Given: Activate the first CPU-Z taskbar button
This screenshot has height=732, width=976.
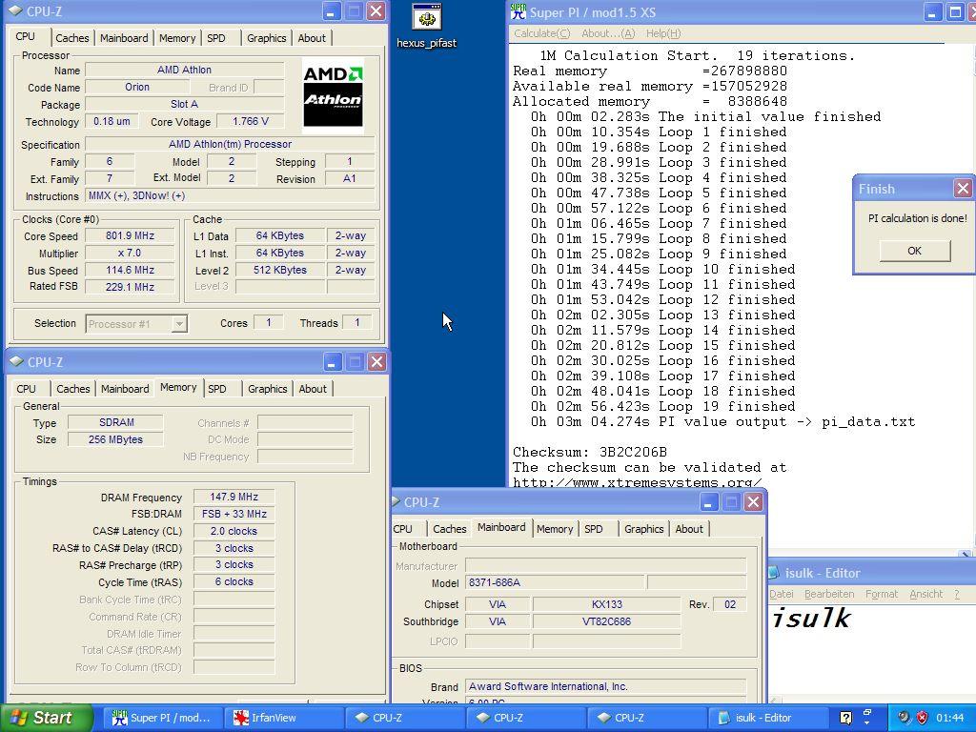Looking at the screenshot, I should pyautogui.click(x=404, y=718).
